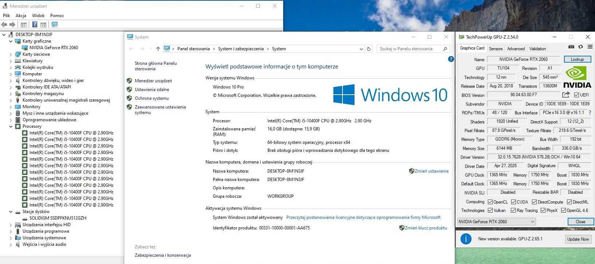Click Panel sterowania breadcrumb segment
This screenshot has width=595, height=264.
pos(193,49)
